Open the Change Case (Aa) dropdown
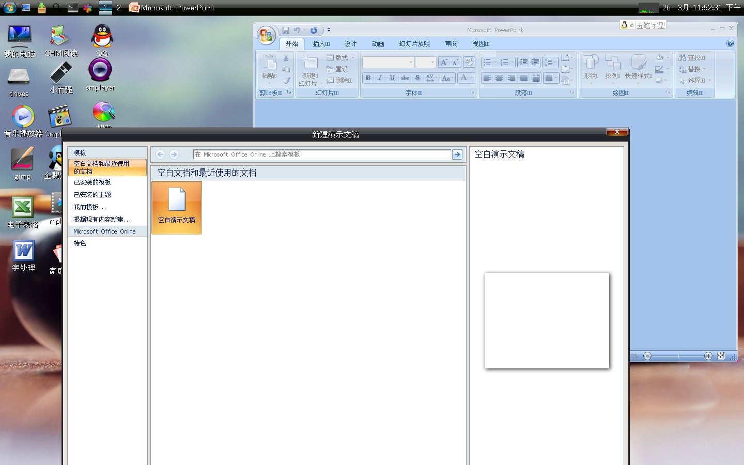The height and width of the screenshot is (465, 744). coord(447,78)
